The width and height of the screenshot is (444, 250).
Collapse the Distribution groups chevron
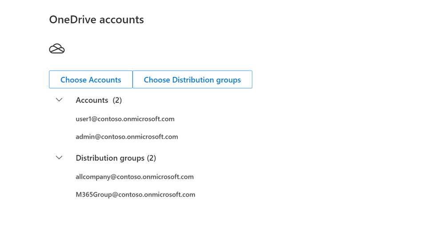(x=59, y=157)
